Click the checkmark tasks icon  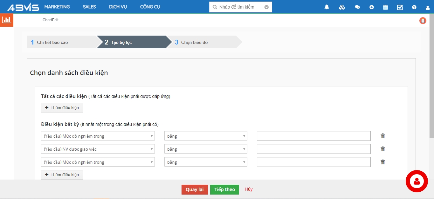400,7
